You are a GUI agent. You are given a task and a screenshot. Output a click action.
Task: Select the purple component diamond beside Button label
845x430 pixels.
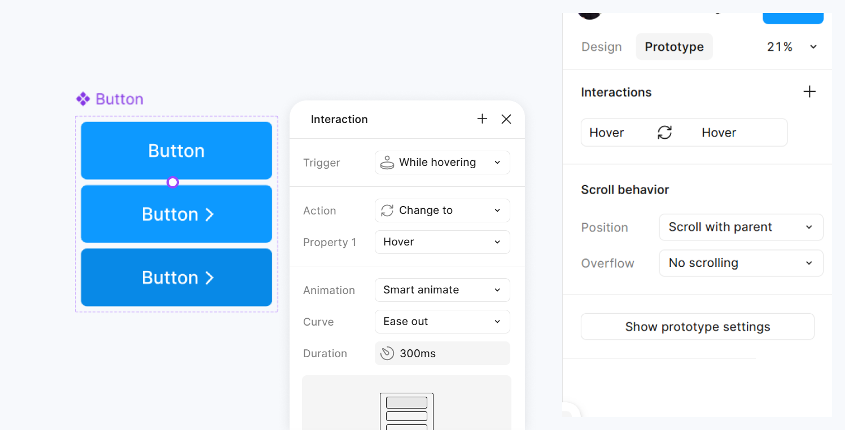[x=84, y=99]
